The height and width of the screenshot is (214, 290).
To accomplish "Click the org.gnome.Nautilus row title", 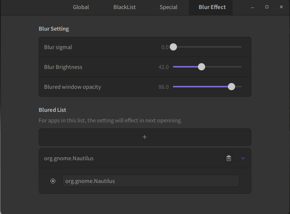I will point(69,158).
